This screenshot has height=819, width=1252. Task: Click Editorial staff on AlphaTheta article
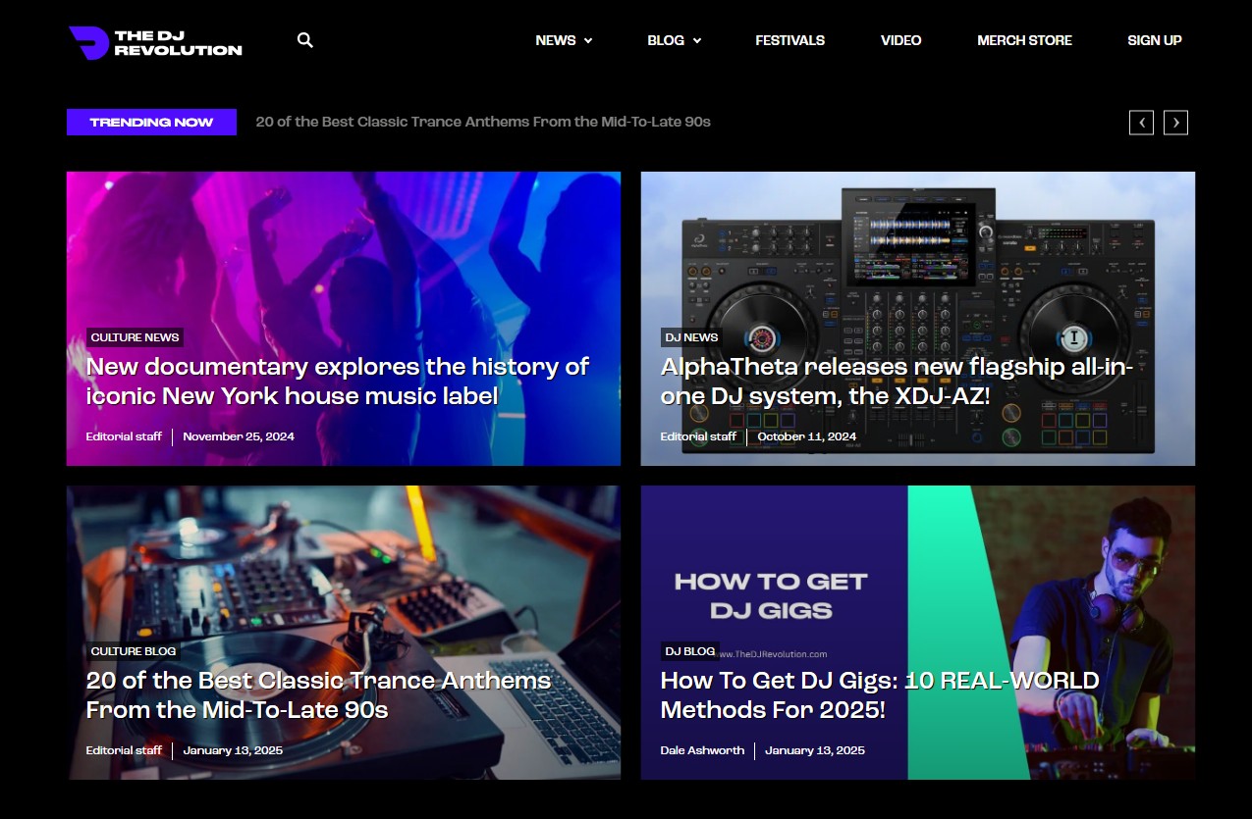click(698, 436)
